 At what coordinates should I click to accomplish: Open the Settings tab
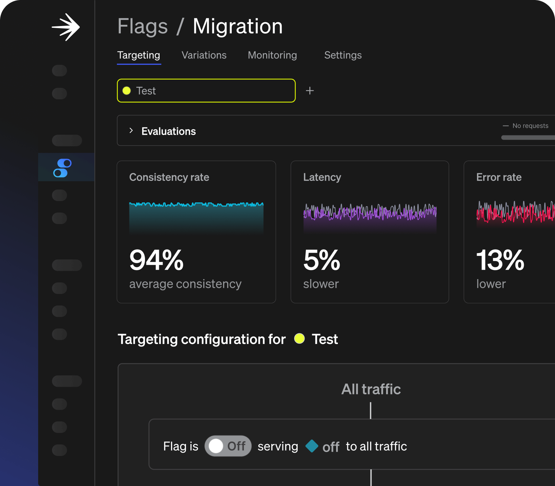click(343, 55)
